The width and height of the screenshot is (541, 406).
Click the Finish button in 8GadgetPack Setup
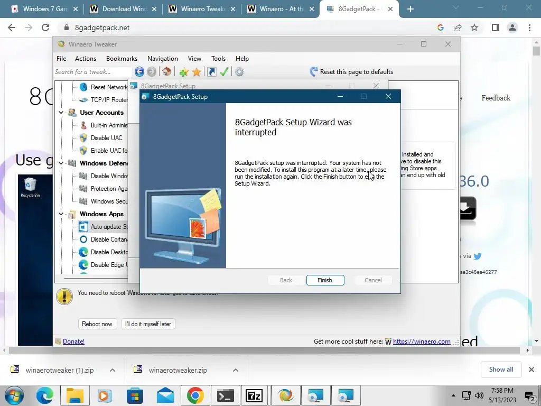[325, 280]
